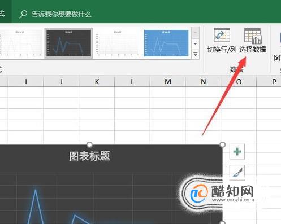Select the dark gray chart style thumbnail

click(69, 43)
